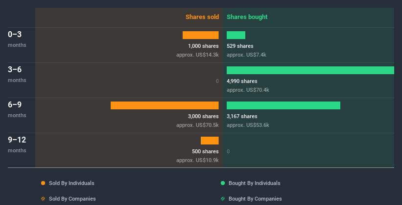Image resolution: width=402 pixels, height=205 pixels.
Task: Click the approx. US$53.6k amount
Action: [x=248, y=125]
